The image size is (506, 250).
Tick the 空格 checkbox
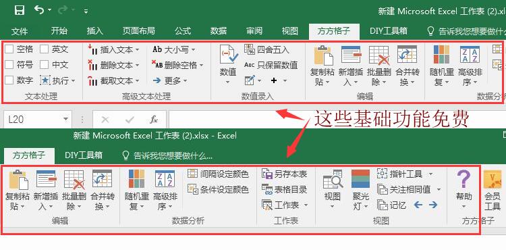point(9,49)
